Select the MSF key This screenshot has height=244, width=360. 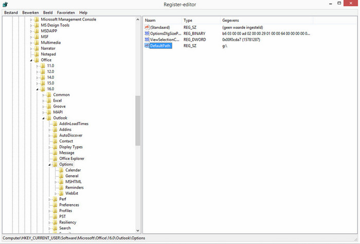pos(45,37)
